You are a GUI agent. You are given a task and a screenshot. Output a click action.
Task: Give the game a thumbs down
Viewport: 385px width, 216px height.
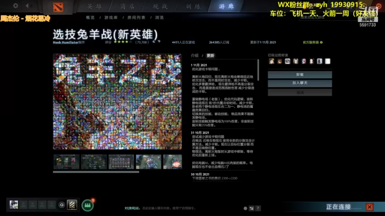pos(159,42)
